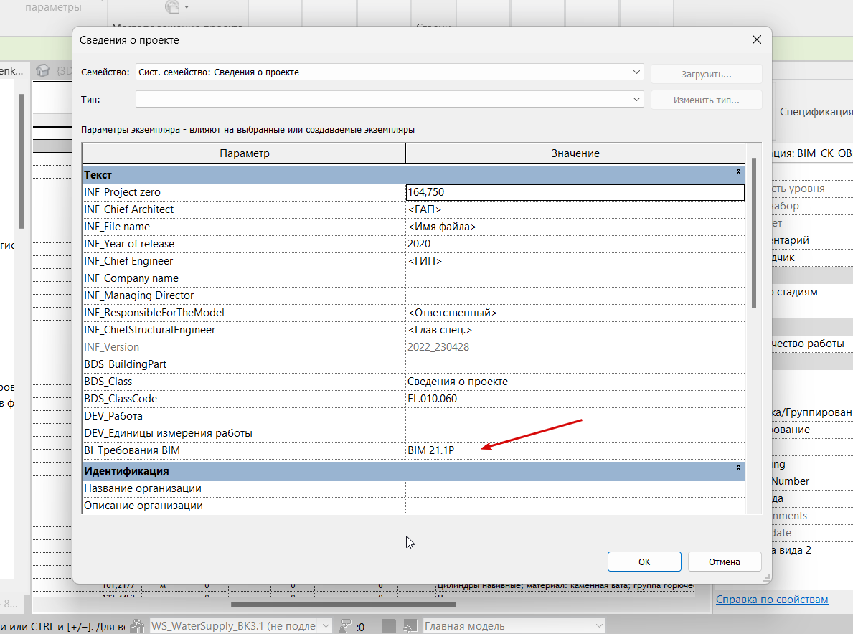Click the worksets icon in status bar
Image resolution: width=853 pixels, height=634 pixels.
[137, 626]
